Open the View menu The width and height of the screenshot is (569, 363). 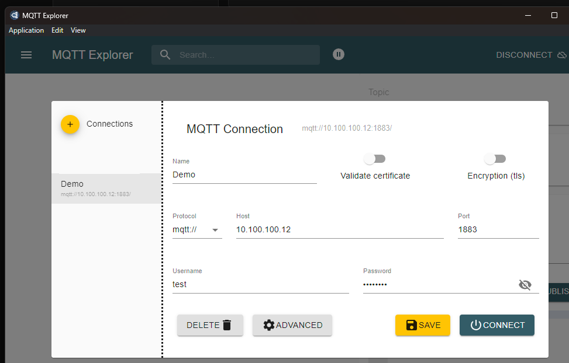(78, 30)
